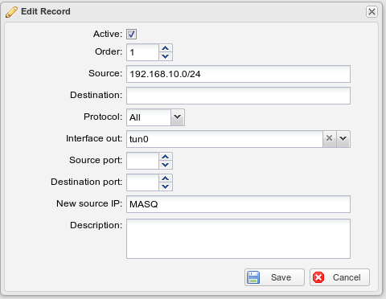Image resolution: width=386 pixels, height=299 pixels.
Task: Click the pencil icon in the title bar
Action: (x=11, y=12)
